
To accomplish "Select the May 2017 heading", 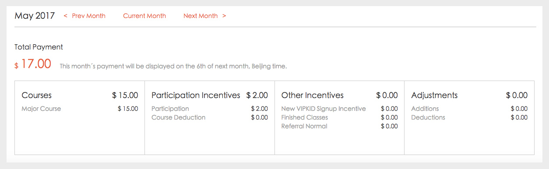I will click(35, 16).
